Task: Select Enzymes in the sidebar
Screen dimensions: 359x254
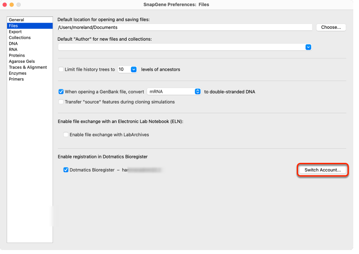Action: point(18,73)
